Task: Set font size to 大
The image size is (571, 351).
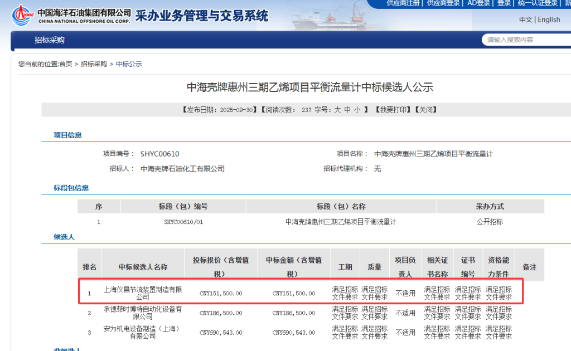Action: pyautogui.click(x=337, y=110)
